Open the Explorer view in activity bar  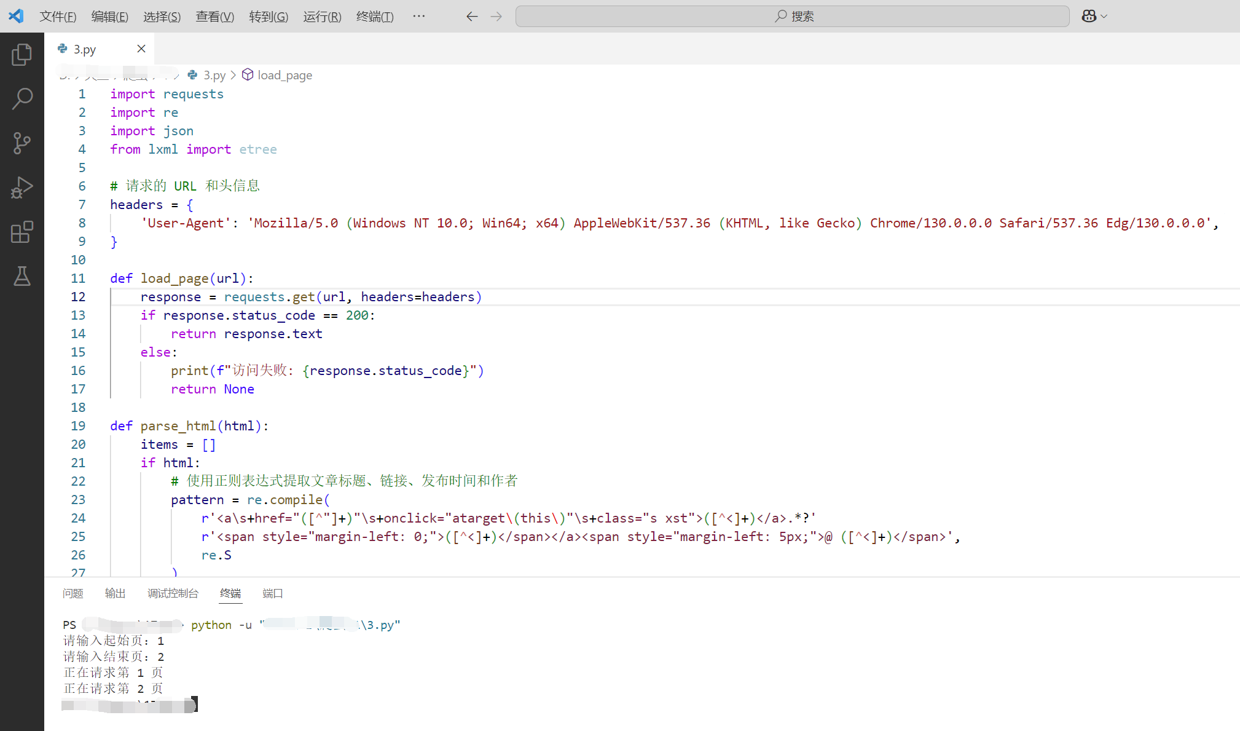point(22,55)
